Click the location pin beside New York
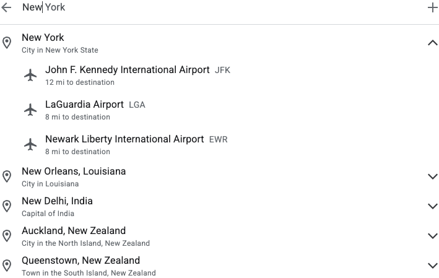439x278 pixels. [7, 43]
